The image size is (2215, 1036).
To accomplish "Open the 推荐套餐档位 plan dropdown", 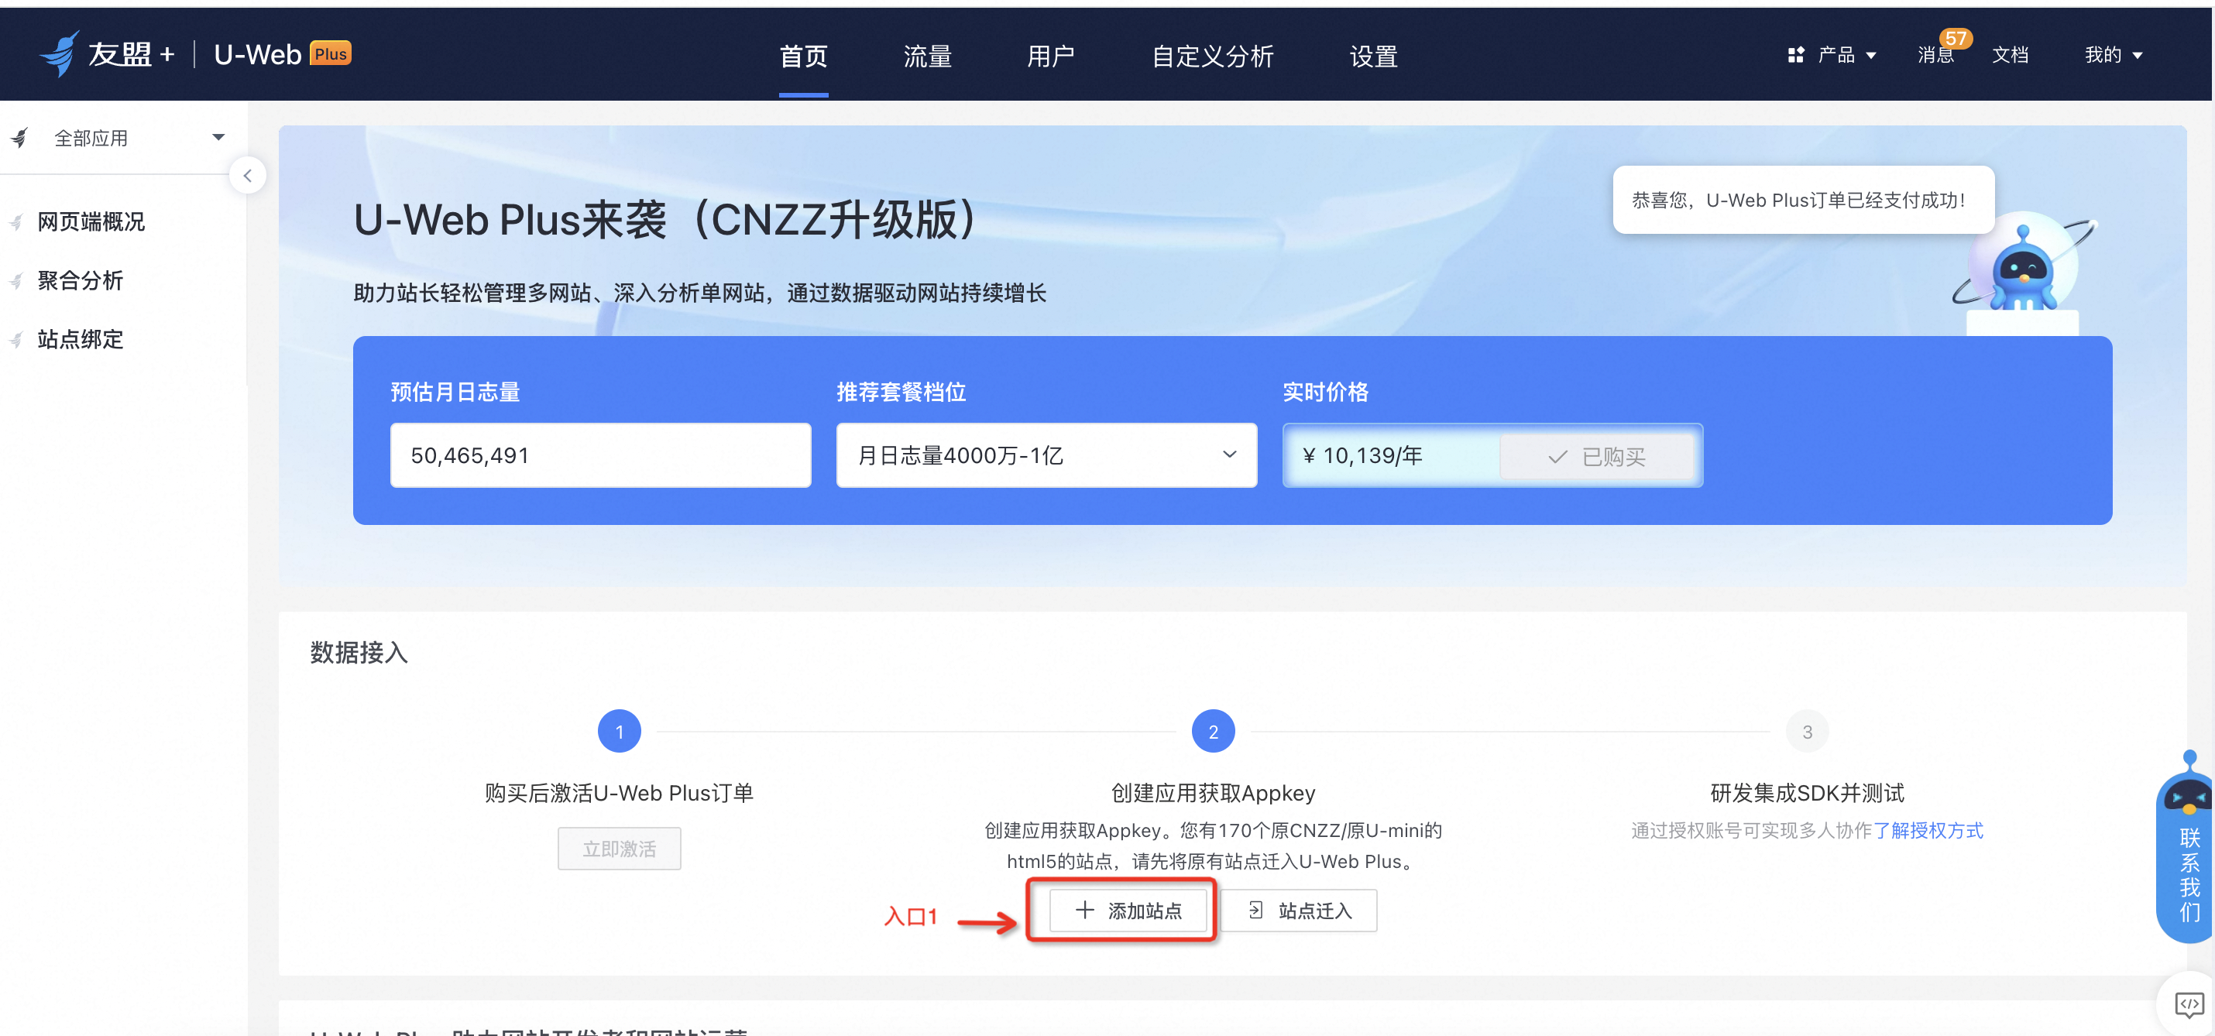I will click(1046, 455).
